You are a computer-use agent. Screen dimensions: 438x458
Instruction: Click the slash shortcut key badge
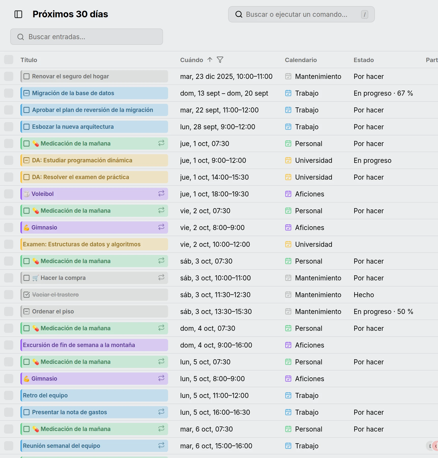coord(365,15)
